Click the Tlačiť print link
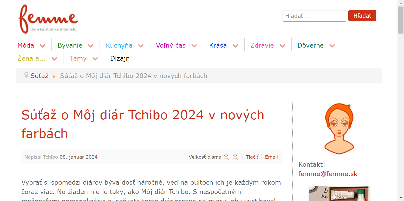Image resolution: width=404 pixels, height=201 pixels. (252, 157)
